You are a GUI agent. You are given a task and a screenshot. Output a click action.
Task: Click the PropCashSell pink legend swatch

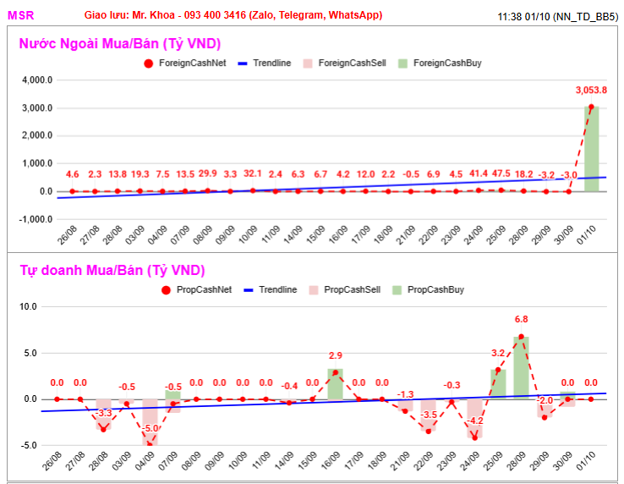(314, 290)
